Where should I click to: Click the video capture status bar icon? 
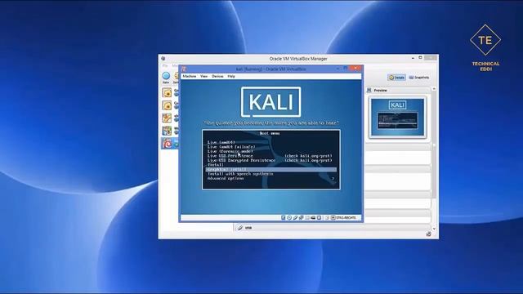(x=313, y=218)
